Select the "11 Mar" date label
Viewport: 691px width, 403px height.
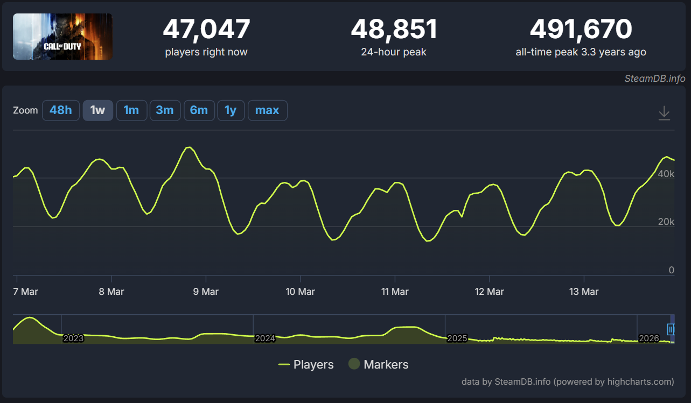[x=395, y=292]
